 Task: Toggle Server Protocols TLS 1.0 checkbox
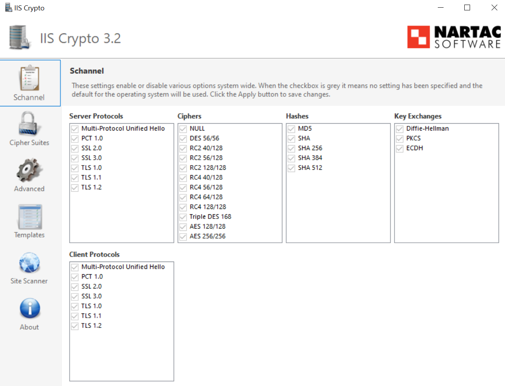[75, 168]
